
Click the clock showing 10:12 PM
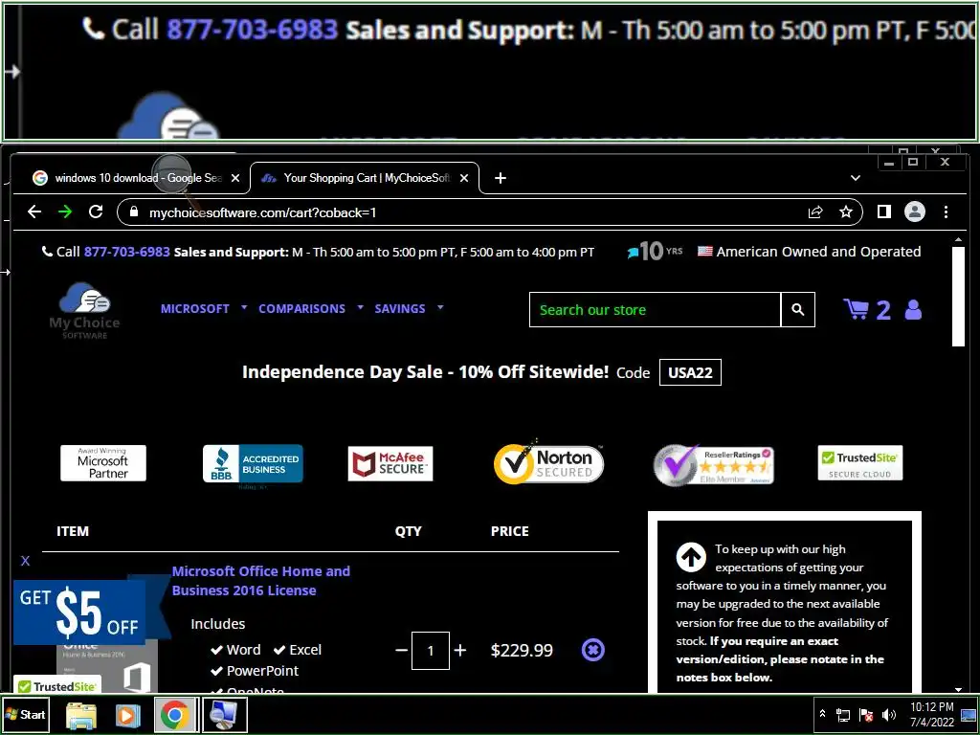pyautogui.click(x=931, y=714)
